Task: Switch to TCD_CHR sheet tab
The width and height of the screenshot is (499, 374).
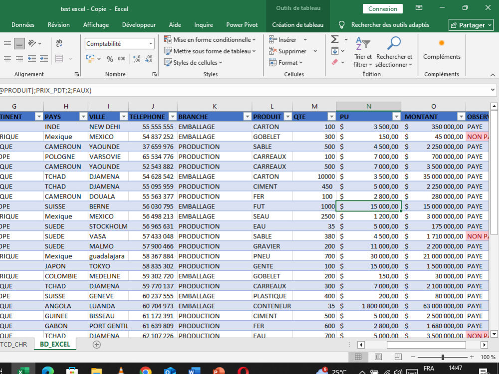Action: click(14, 345)
